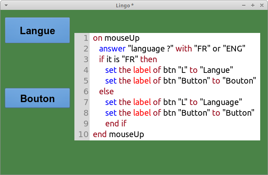Minimize the Lingo window
Image resolution: width=268 pixels, height=175 pixels.
coord(244,5)
